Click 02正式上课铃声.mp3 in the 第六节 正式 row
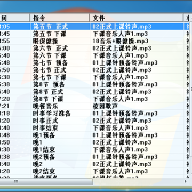 pyautogui.click(x=122, y=49)
